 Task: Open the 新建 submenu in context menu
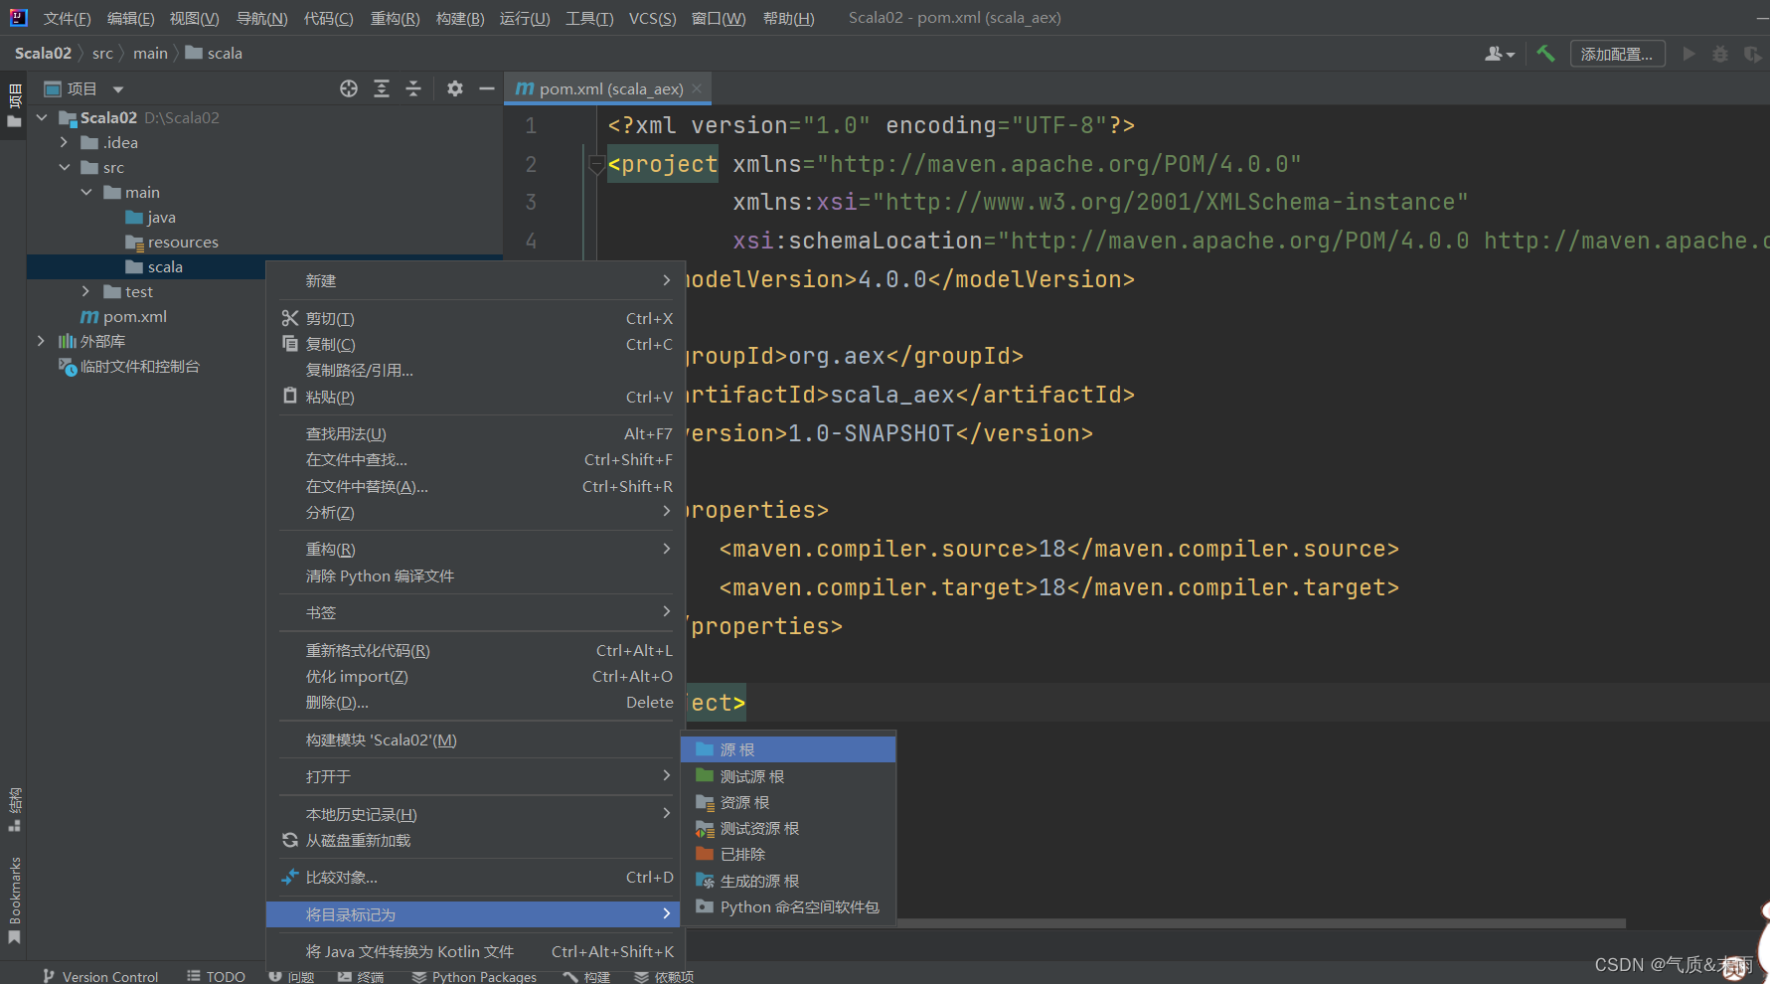pyautogui.click(x=475, y=281)
